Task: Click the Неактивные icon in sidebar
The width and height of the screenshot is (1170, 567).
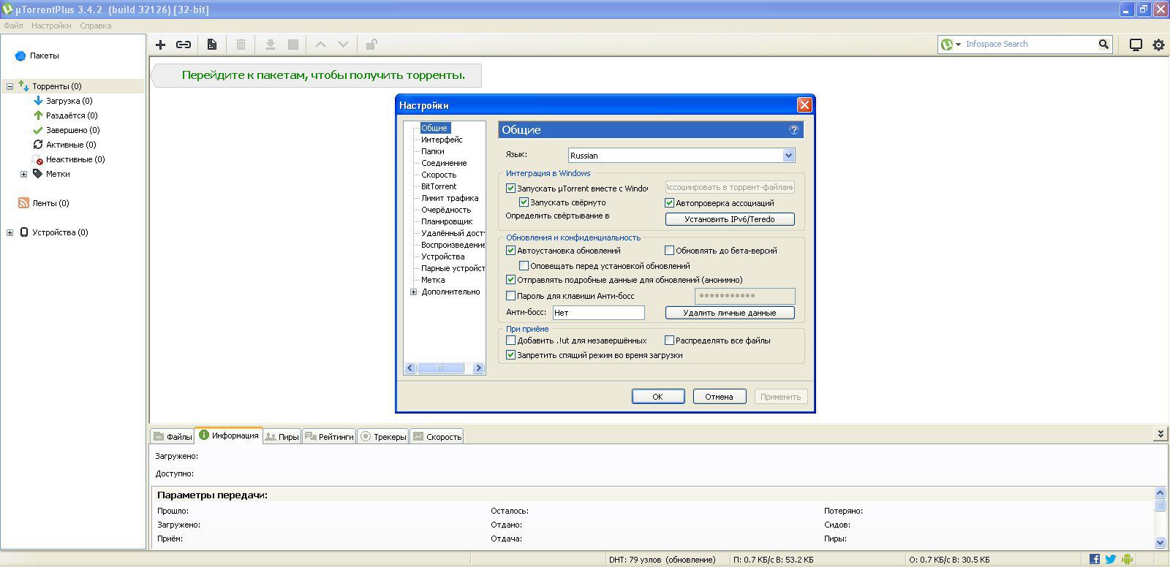Action: coord(39,159)
